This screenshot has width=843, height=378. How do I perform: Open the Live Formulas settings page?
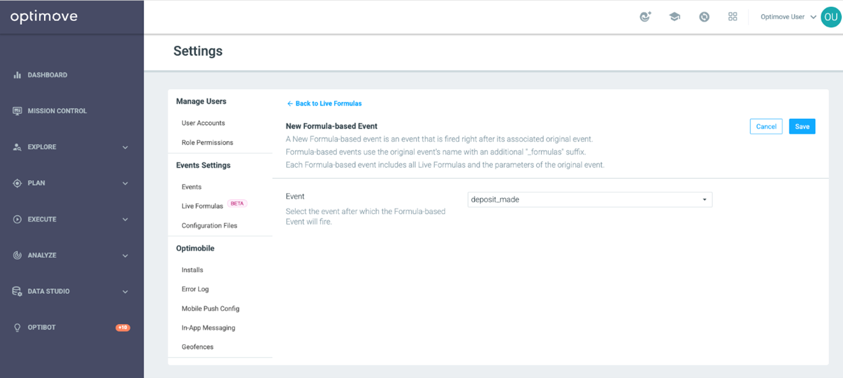click(200, 206)
